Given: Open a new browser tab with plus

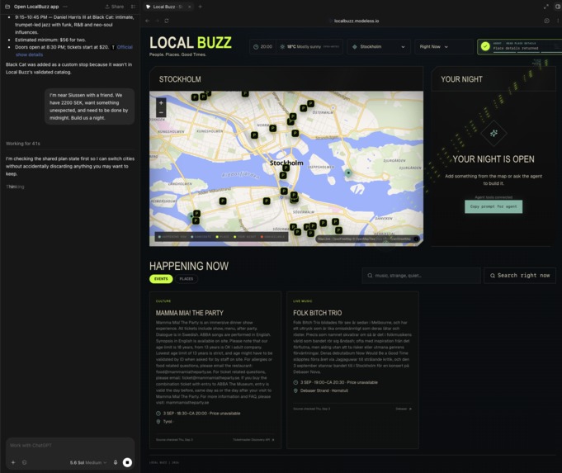Looking at the screenshot, I should pyautogui.click(x=200, y=7).
